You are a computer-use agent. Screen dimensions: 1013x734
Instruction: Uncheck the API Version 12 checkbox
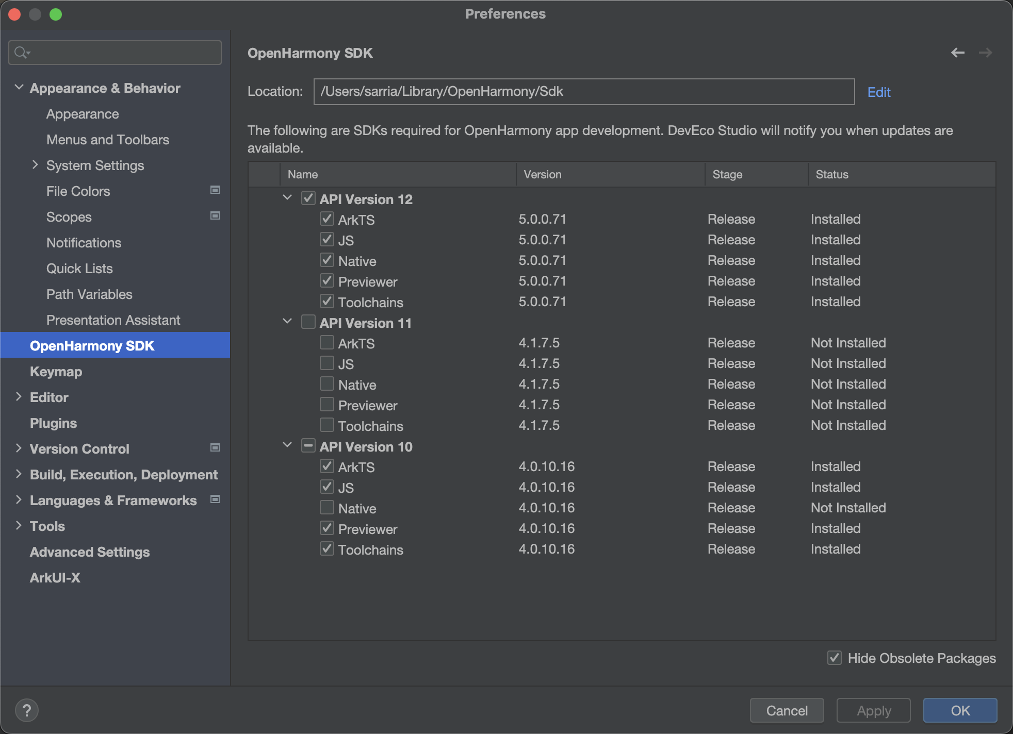[x=308, y=198]
